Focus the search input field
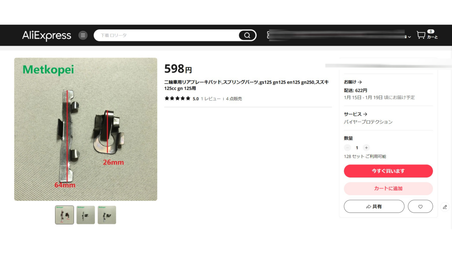Image resolution: width=452 pixels, height=254 pixels. [x=168, y=35]
